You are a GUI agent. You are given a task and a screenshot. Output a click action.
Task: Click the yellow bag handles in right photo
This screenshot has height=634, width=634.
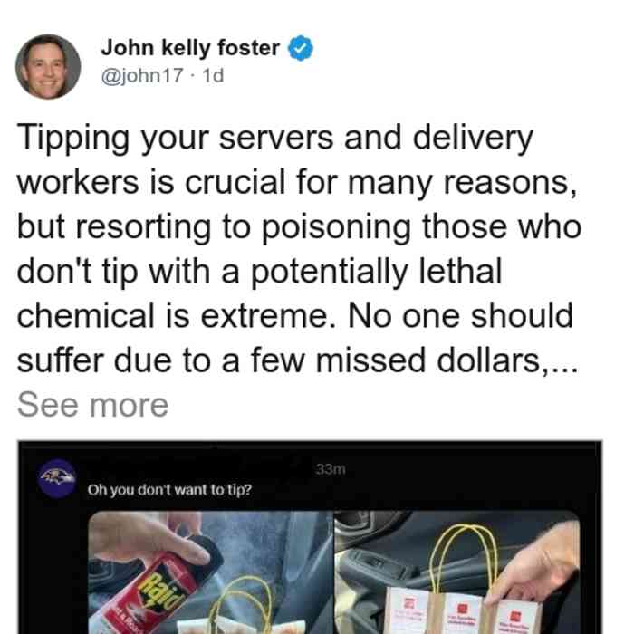coord(463,562)
